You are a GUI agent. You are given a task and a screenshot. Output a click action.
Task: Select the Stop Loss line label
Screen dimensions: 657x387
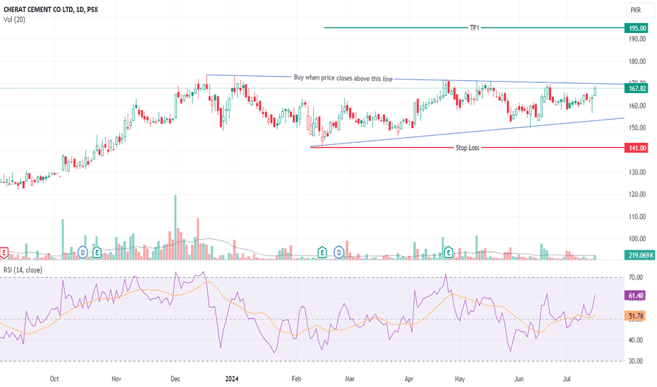coord(467,148)
